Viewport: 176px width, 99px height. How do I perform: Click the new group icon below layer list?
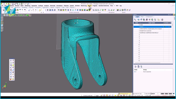tap(136, 67)
